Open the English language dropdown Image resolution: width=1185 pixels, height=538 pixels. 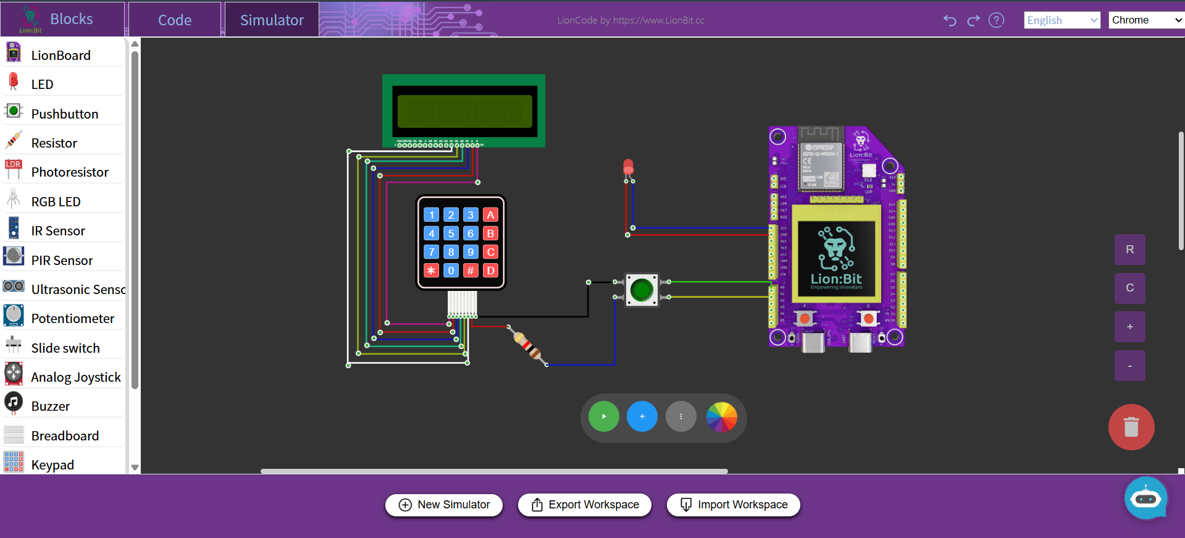pos(1061,20)
